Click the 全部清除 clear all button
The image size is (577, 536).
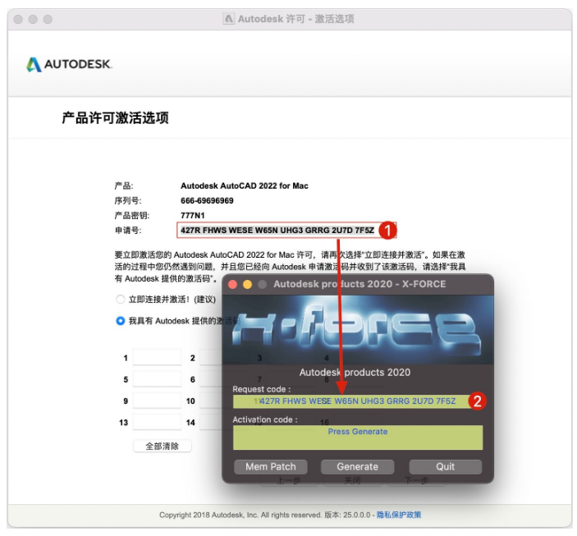click(163, 447)
